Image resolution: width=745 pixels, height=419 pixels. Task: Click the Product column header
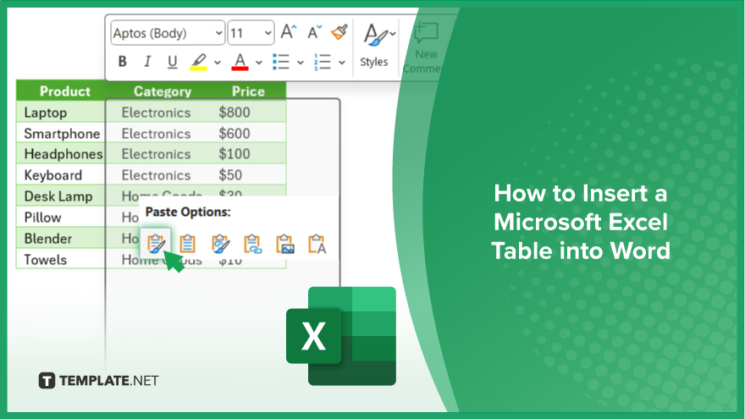click(x=64, y=91)
